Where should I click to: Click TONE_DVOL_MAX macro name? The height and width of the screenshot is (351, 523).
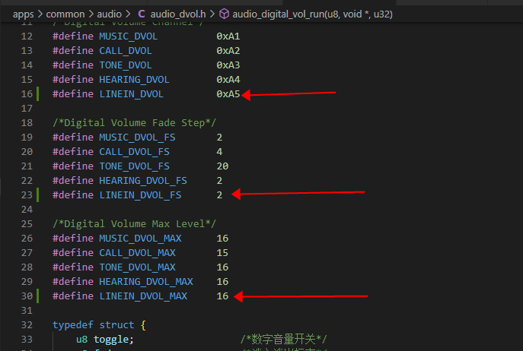pos(137,267)
